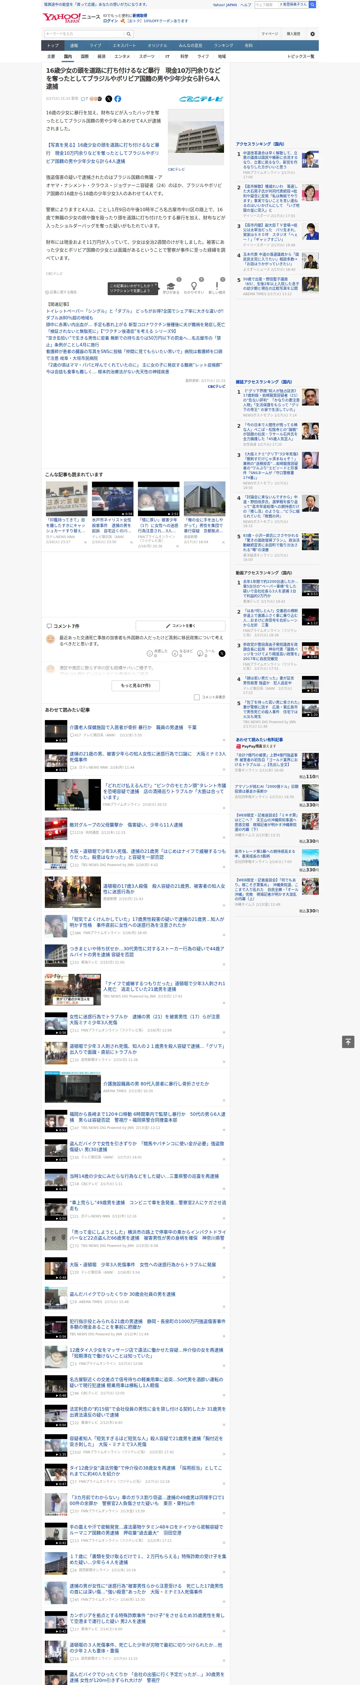
Task: Close the reaction tooltip popup
Action: tap(157, 284)
